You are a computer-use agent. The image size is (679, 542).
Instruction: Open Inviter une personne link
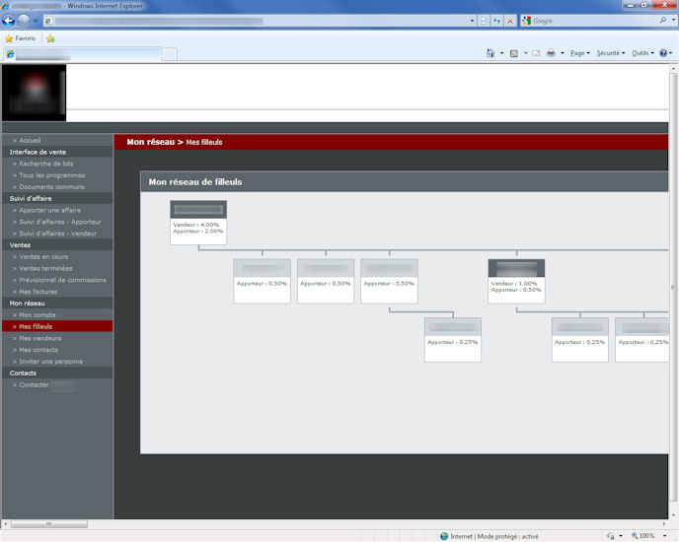[x=50, y=362]
